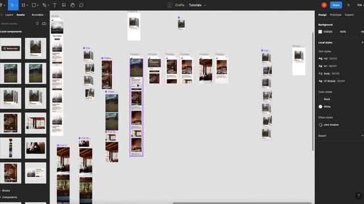Toggle the background visibility eye icon
The width and height of the screenshot is (364, 204).
tap(362, 32)
